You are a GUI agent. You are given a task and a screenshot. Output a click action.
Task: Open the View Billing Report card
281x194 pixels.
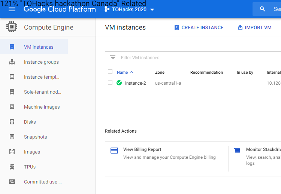142,149
